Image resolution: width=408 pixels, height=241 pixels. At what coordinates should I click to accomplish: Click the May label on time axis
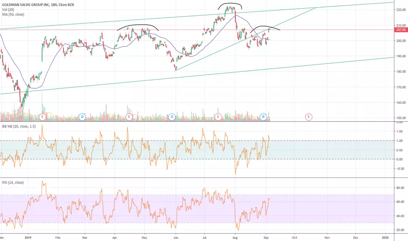pyautogui.click(x=144, y=237)
